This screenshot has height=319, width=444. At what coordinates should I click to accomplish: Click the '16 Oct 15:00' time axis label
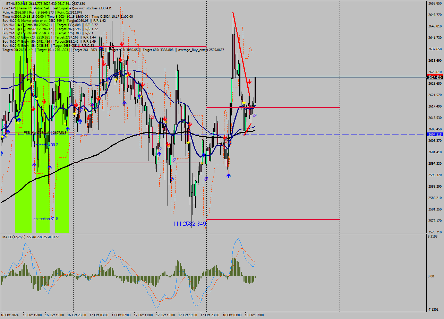[x=32, y=315]
